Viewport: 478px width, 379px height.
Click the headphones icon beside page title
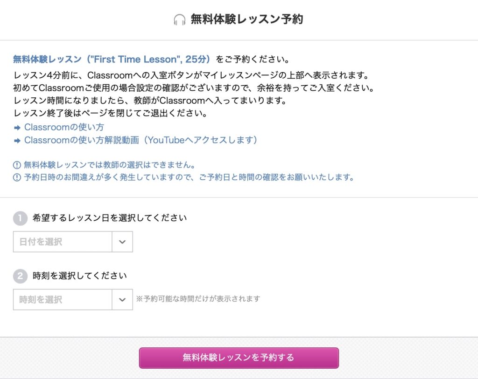coord(180,20)
